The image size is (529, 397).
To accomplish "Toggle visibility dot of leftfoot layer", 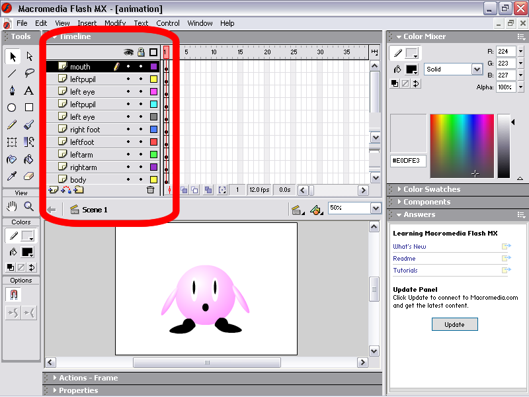I will pos(128,142).
